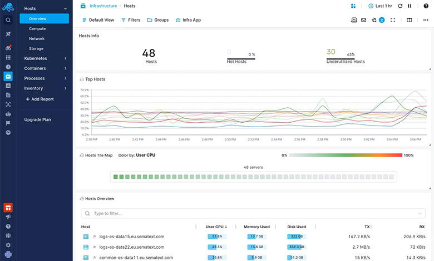434x261 pixels.
Task: Open host logs-es-data22.eu.sematext.com
Action: pyautogui.click(x=132, y=247)
